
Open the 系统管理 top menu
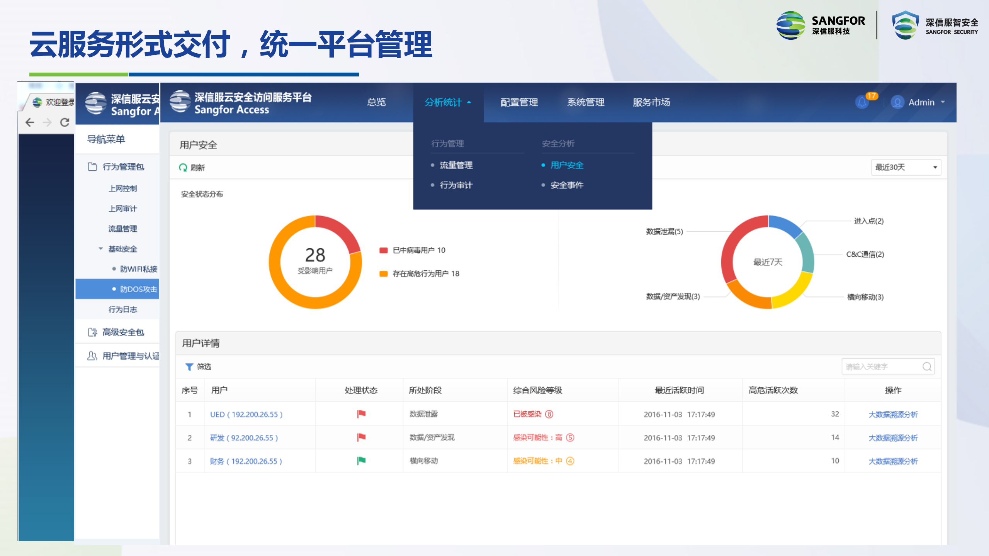coord(586,102)
